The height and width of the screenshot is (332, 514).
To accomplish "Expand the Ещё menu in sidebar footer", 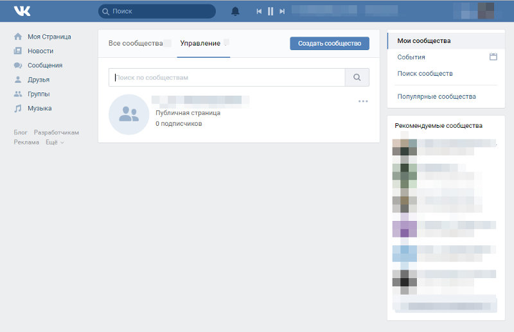I will click(x=55, y=142).
